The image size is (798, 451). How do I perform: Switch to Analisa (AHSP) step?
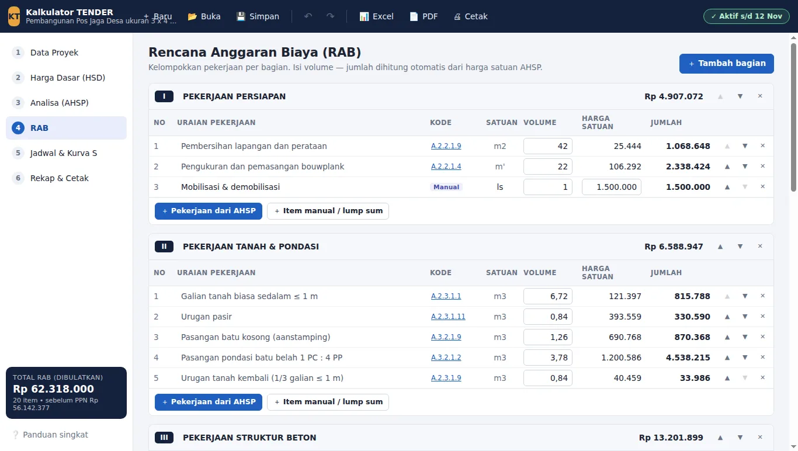click(x=66, y=103)
